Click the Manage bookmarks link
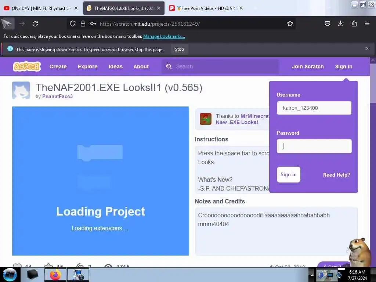 (164, 36)
